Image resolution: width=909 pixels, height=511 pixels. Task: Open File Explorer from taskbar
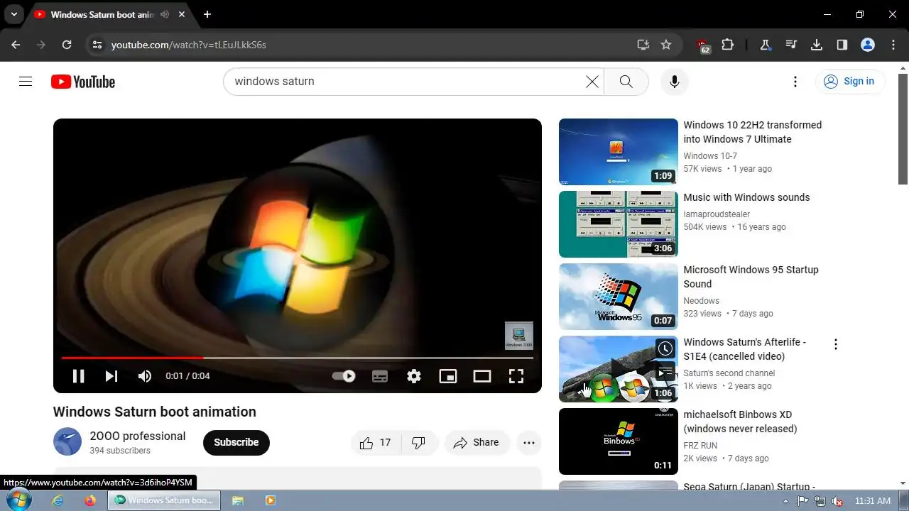(238, 500)
